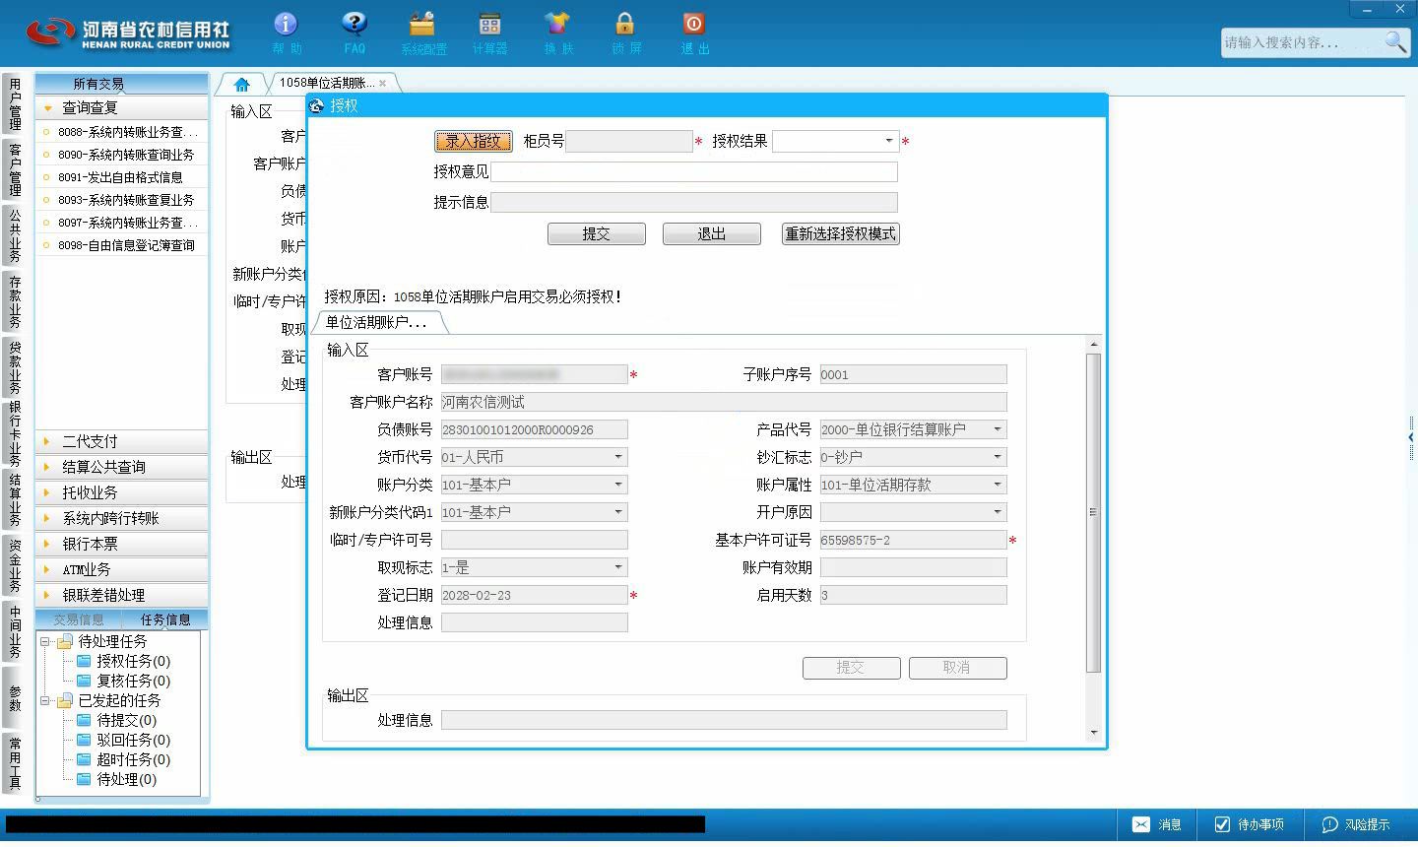Image resolution: width=1418 pixels, height=847 pixels.
Task: Click the 所有交易 panel header
Action: click(x=122, y=84)
